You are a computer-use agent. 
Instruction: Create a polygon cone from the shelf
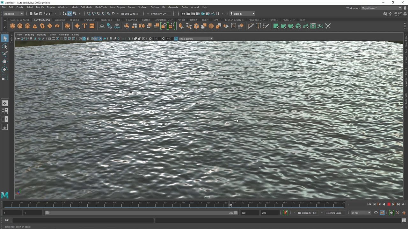click(35, 26)
